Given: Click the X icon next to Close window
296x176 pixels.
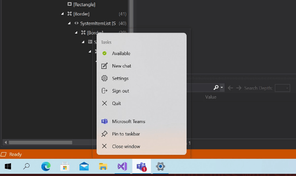Looking at the screenshot, I should (105, 146).
